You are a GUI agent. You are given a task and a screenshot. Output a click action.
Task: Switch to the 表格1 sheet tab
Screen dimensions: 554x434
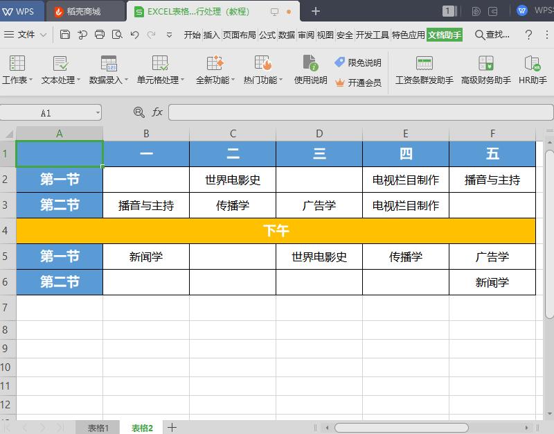click(98, 428)
